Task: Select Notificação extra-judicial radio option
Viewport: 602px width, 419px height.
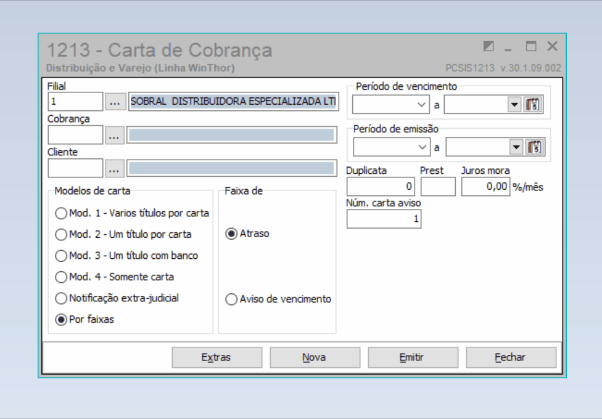Action: (x=117, y=298)
